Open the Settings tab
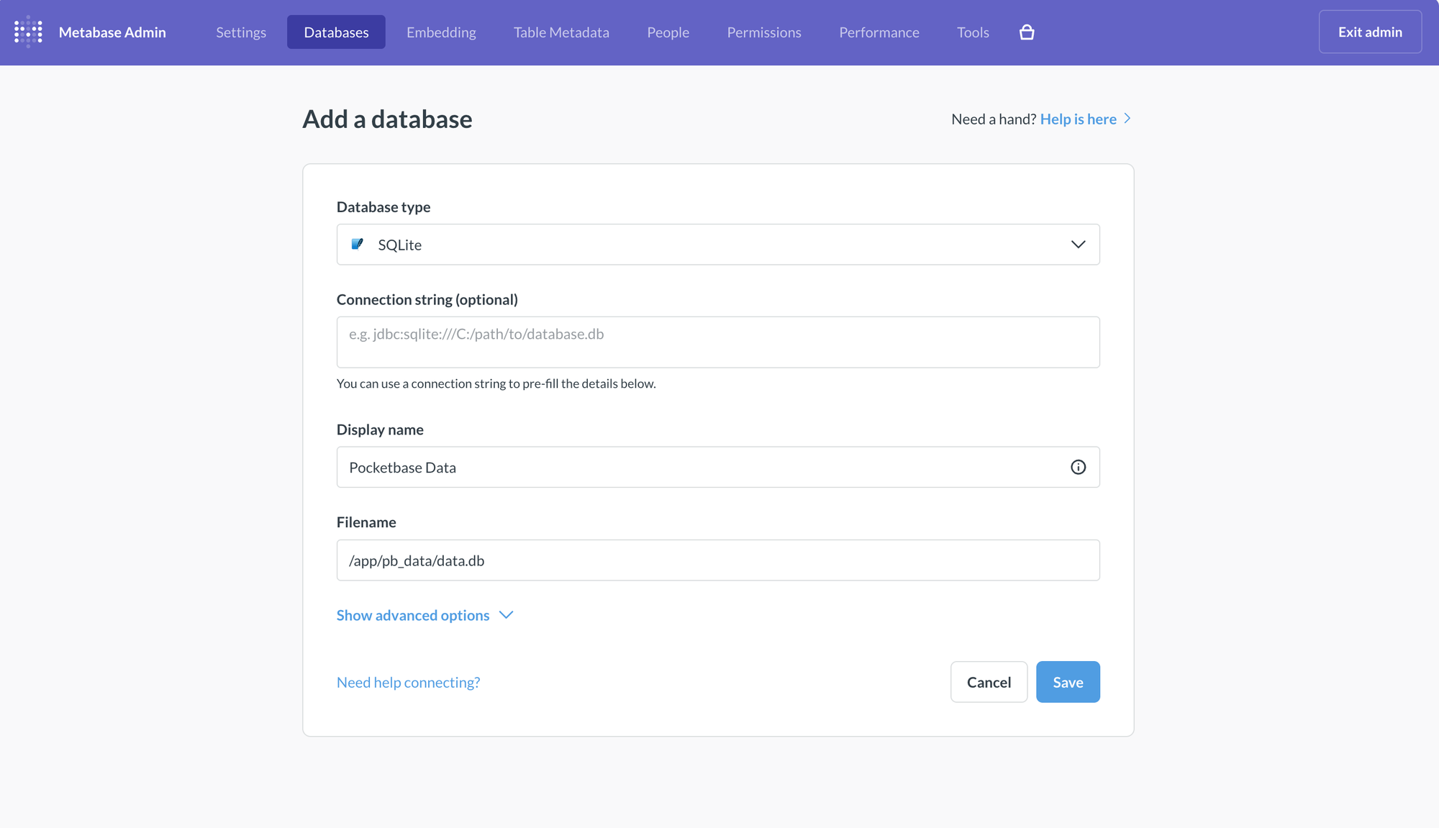Viewport: 1439px width, 828px height. [x=241, y=32]
